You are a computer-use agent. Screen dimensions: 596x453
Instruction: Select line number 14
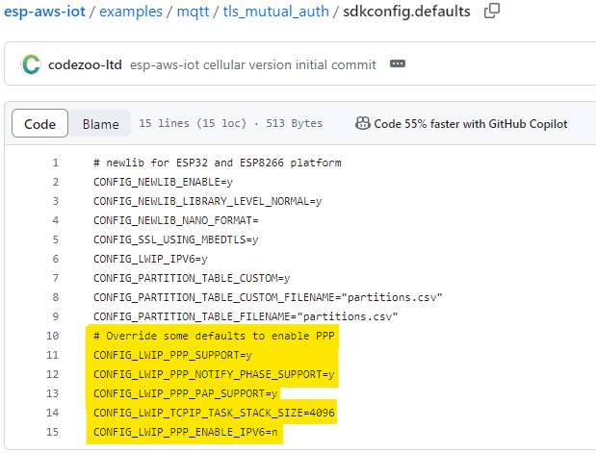(52, 413)
